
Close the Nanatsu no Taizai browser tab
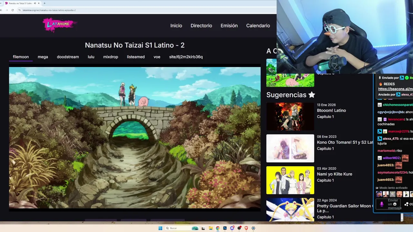[x=39, y=3]
